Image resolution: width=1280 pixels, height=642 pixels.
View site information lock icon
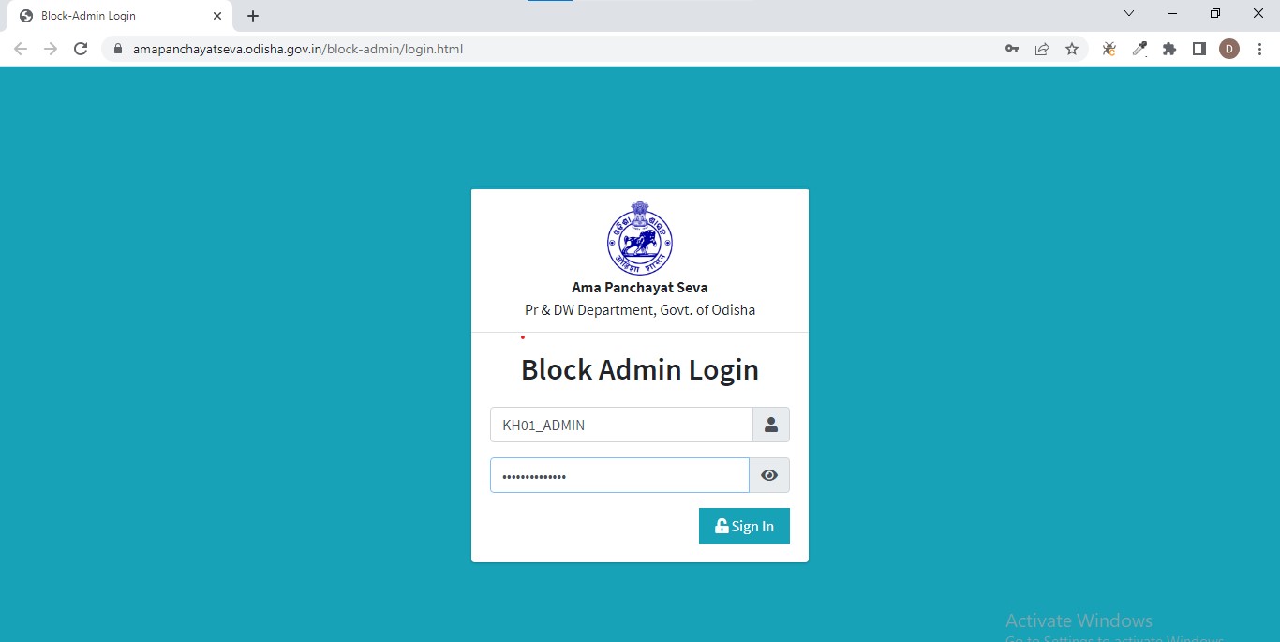pos(118,49)
